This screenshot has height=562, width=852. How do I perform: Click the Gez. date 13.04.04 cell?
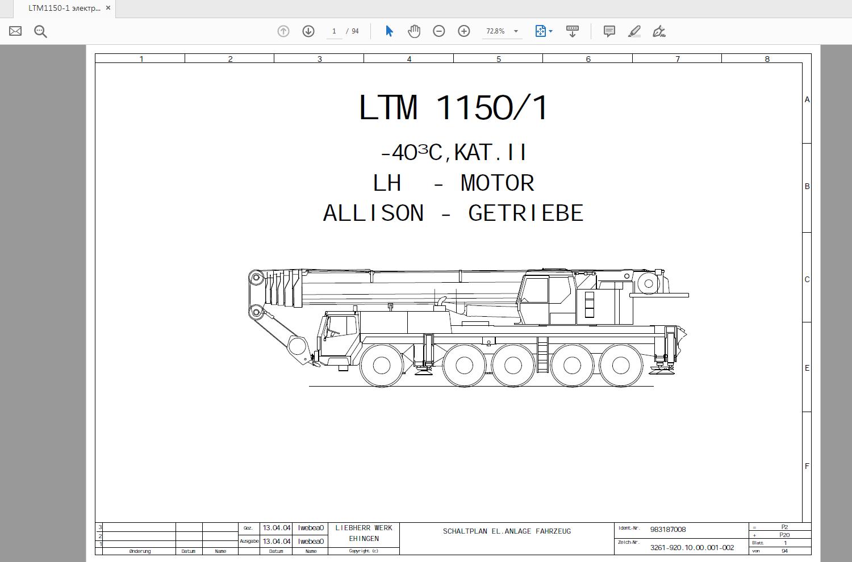[x=277, y=528]
